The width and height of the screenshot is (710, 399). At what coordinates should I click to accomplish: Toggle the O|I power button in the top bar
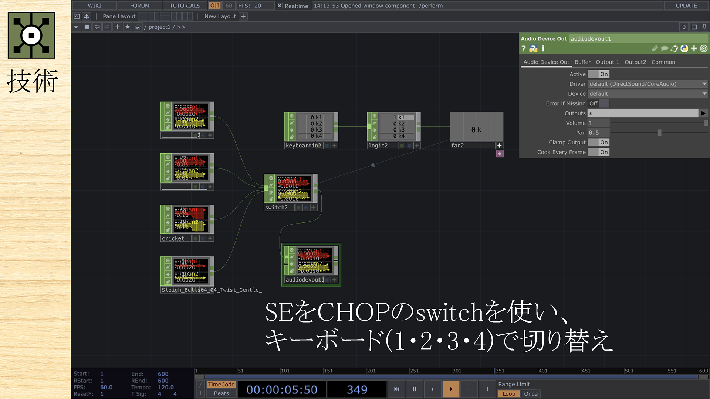tap(214, 6)
